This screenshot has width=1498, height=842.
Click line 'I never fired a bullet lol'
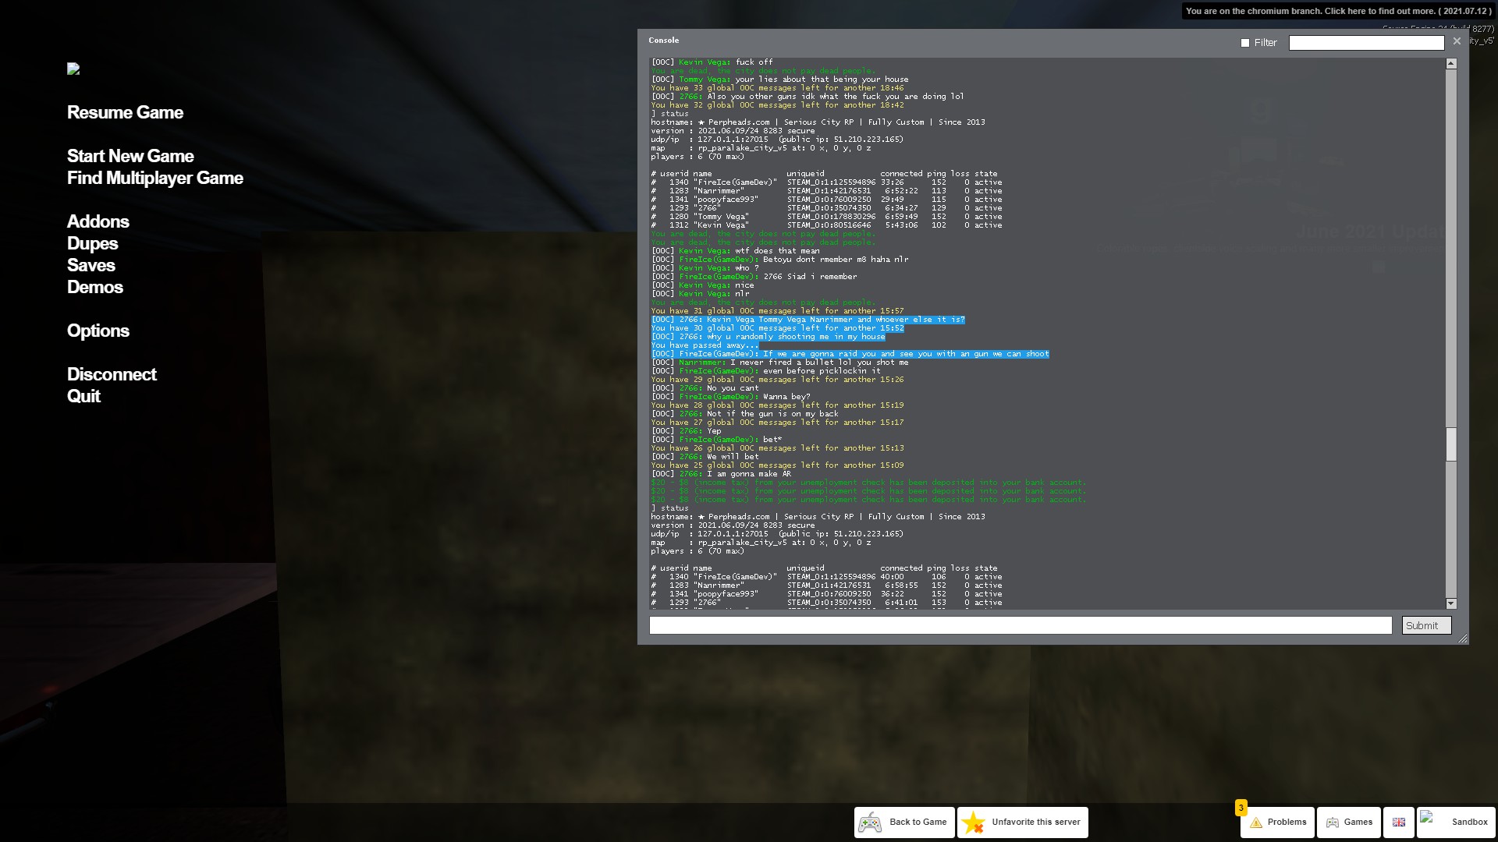pos(780,363)
